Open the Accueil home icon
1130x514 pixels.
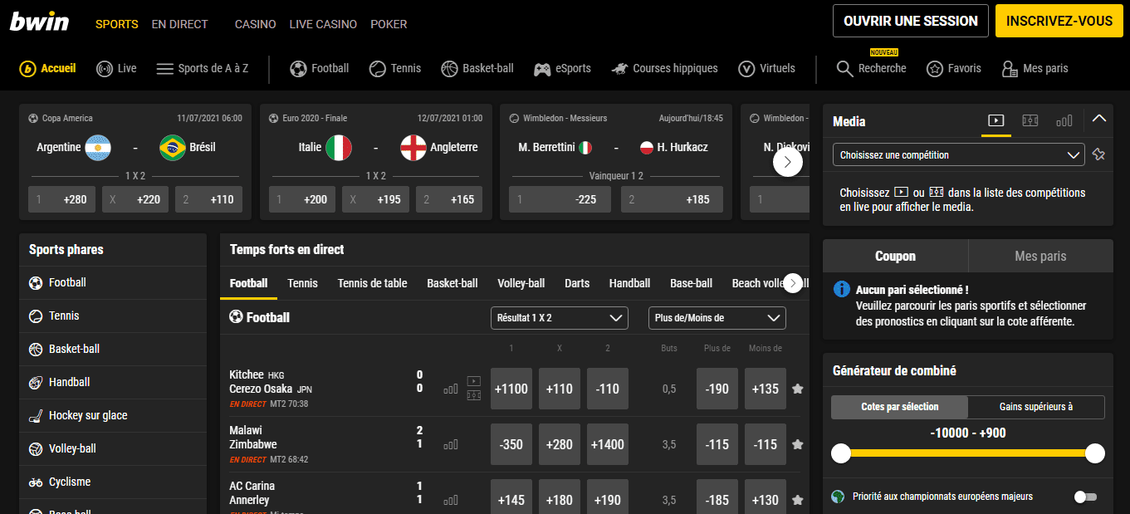(x=27, y=69)
